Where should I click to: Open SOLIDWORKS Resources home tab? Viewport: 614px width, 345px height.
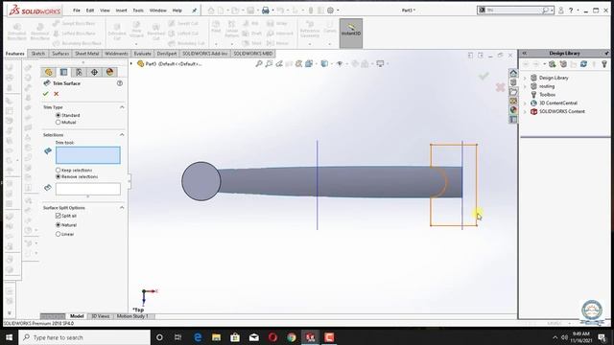coord(513,73)
